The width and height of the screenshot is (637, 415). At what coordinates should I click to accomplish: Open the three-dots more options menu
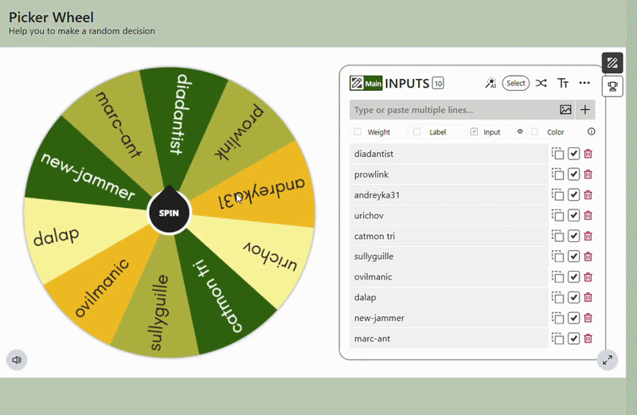[x=584, y=83]
